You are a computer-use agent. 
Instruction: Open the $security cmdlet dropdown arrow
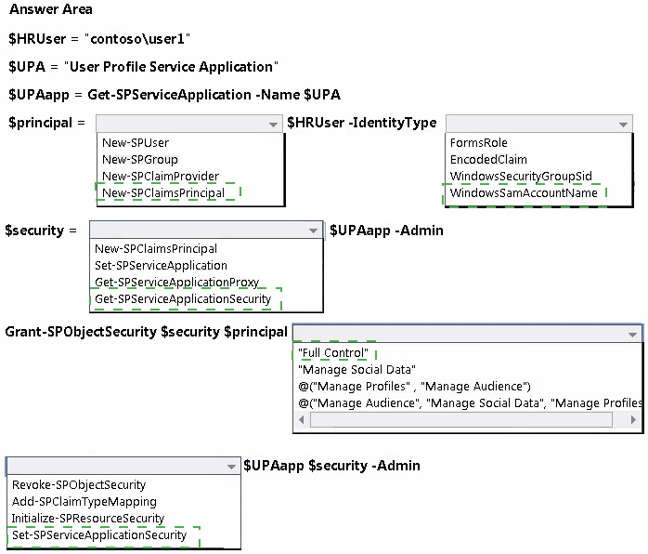pos(313,231)
